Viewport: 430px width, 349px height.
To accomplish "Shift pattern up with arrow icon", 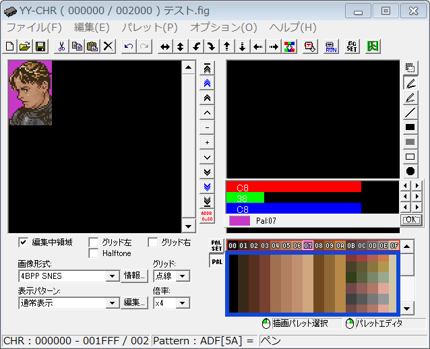I will (x=226, y=46).
